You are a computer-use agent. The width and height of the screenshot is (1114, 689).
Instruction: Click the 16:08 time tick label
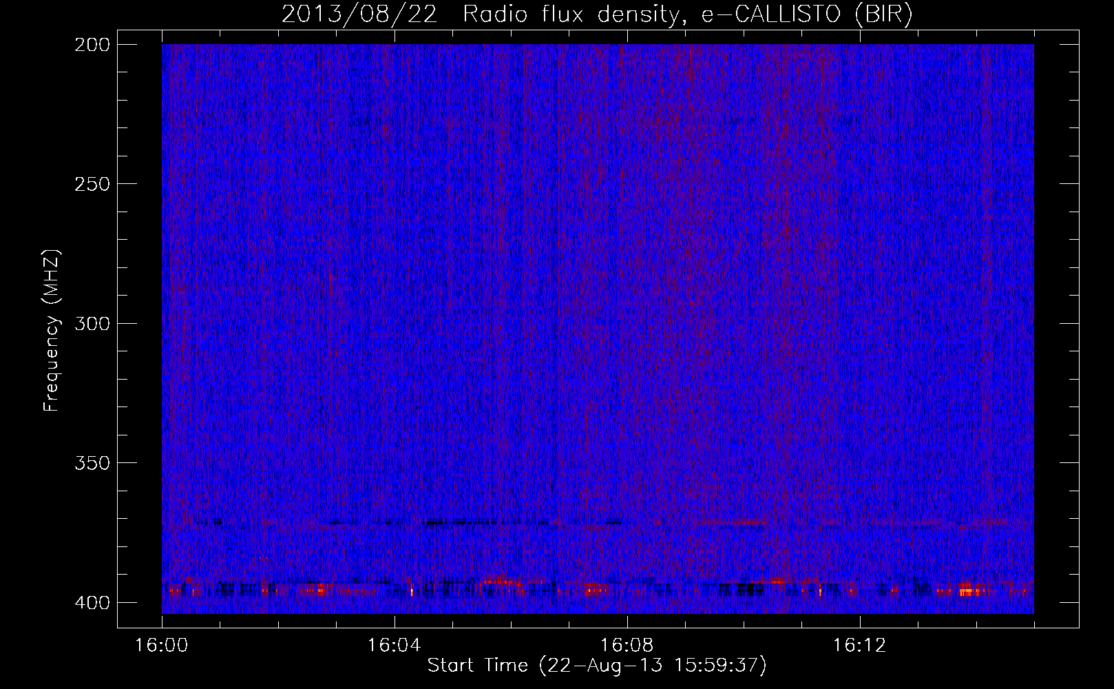(x=627, y=646)
